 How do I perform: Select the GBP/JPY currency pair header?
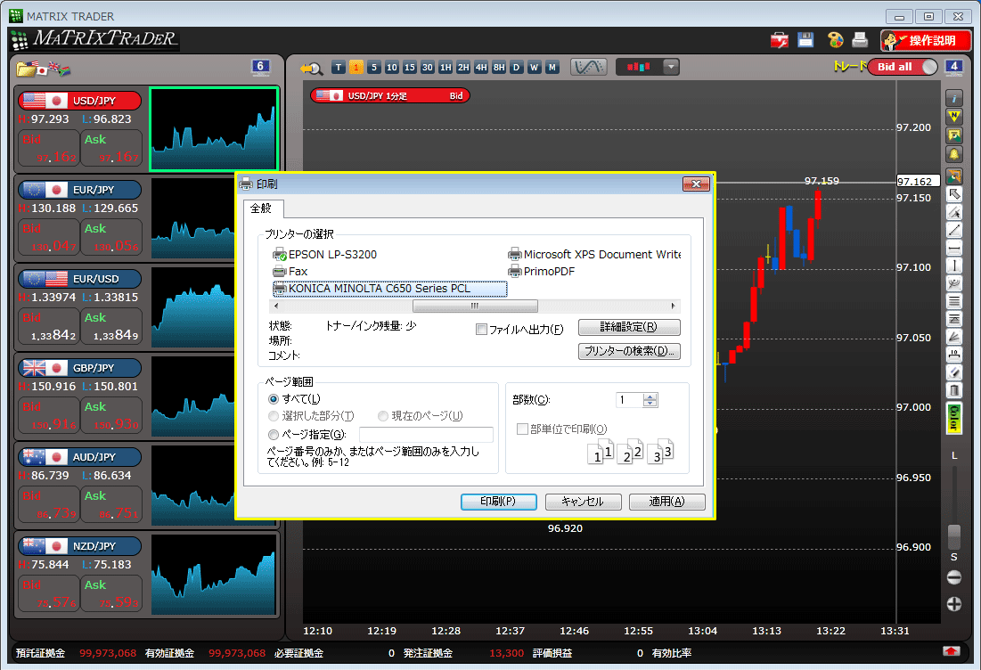point(80,368)
